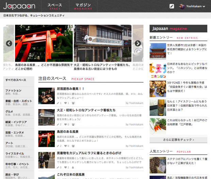Viewport: 211px width, 179px height.
Task: Open 江戸野菜 article link
Action: pos(187,122)
